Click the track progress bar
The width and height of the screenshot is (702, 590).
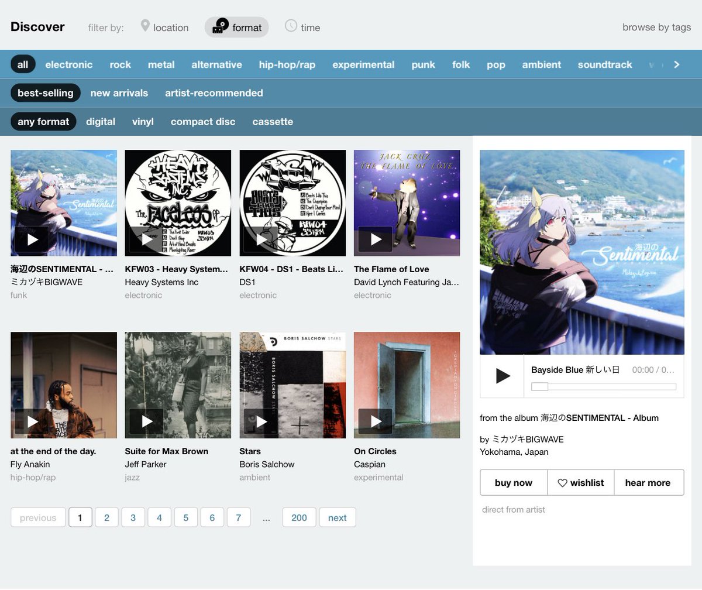[604, 386]
